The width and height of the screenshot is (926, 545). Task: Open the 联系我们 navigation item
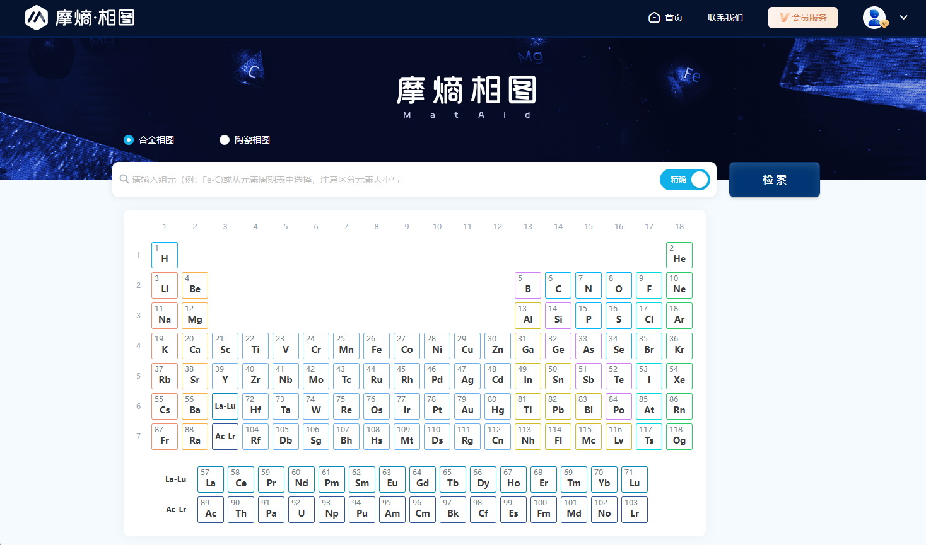[x=725, y=18]
